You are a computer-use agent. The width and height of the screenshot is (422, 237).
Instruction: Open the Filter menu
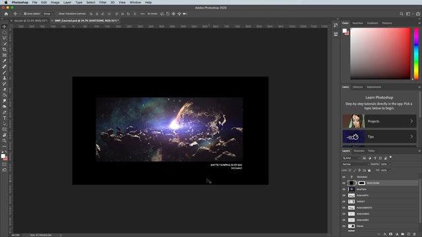point(103,3)
